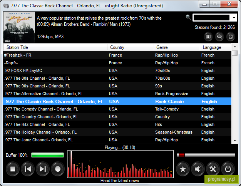The height and width of the screenshot is (186, 241).
Task: Sort by the Station Title column
Action: pyautogui.click(x=55, y=47)
